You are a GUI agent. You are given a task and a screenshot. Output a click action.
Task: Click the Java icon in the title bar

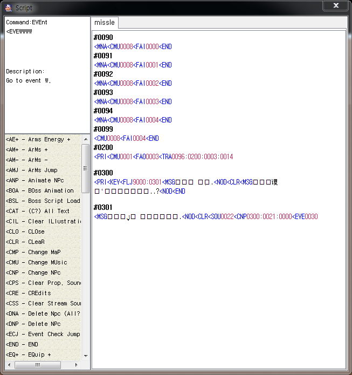pyautogui.click(x=9, y=8)
